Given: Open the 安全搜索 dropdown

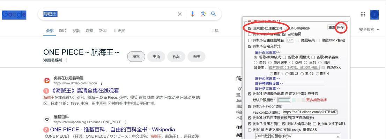Looking at the screenshot, I should point(369,30).
